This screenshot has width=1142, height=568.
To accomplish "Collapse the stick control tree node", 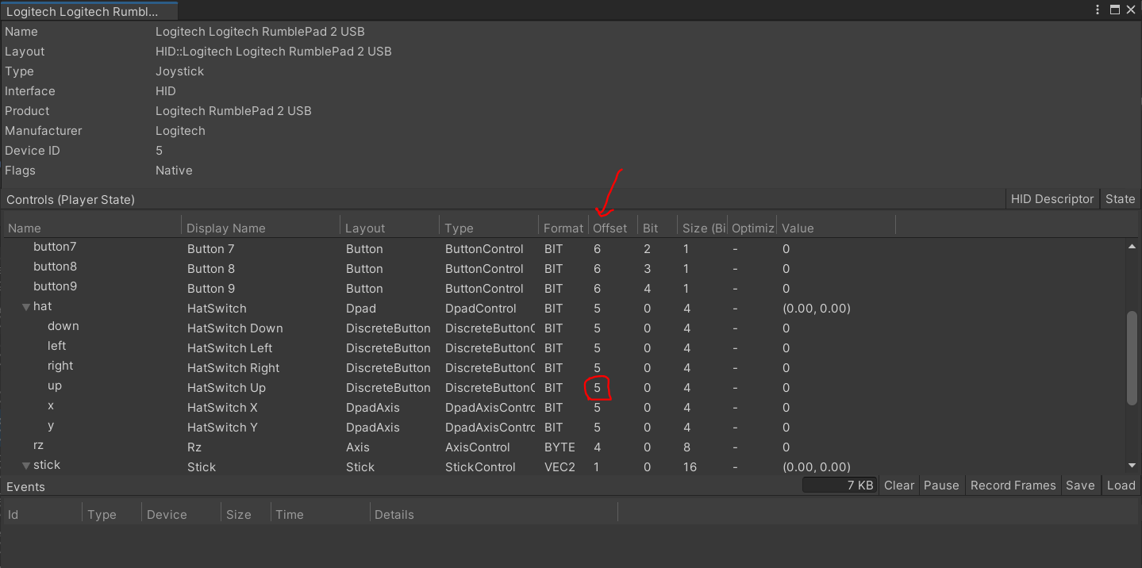I will pos(26,466).
